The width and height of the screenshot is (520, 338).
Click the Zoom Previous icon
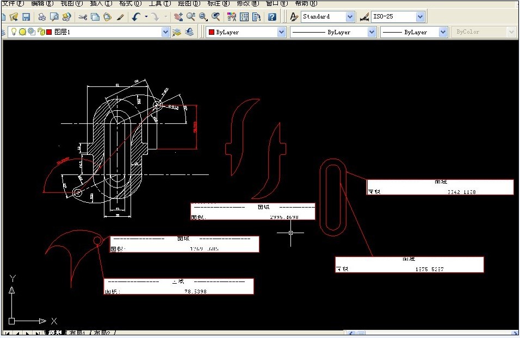216,16
